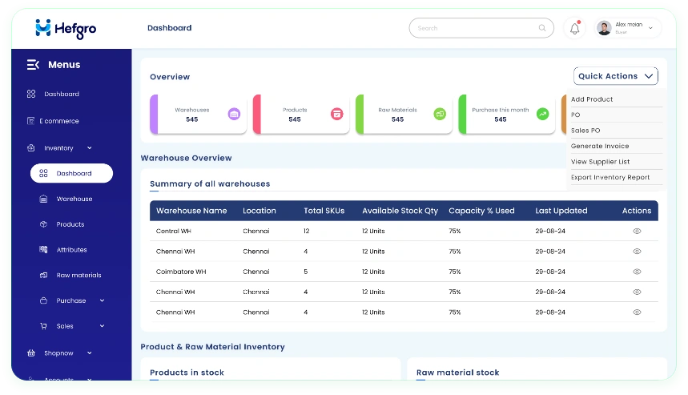This screenshot has width=688, height=395.
Task: Click the Warehouses card icon
Action: (x=234, y=114)
